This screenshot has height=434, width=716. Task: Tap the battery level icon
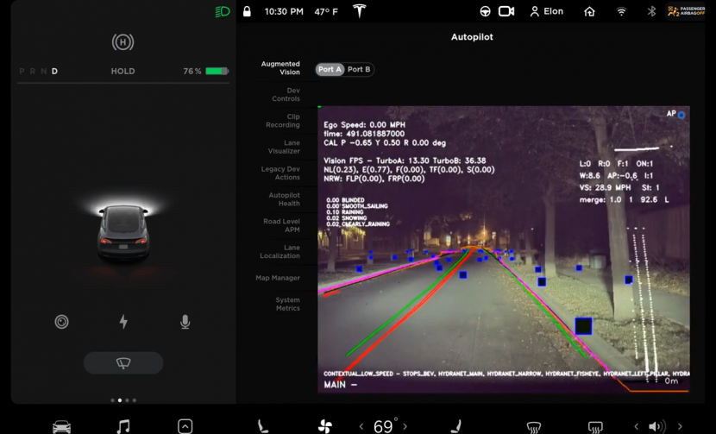[x=217, y=71]
